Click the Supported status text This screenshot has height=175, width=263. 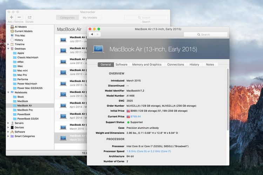[x=136, y=122]
